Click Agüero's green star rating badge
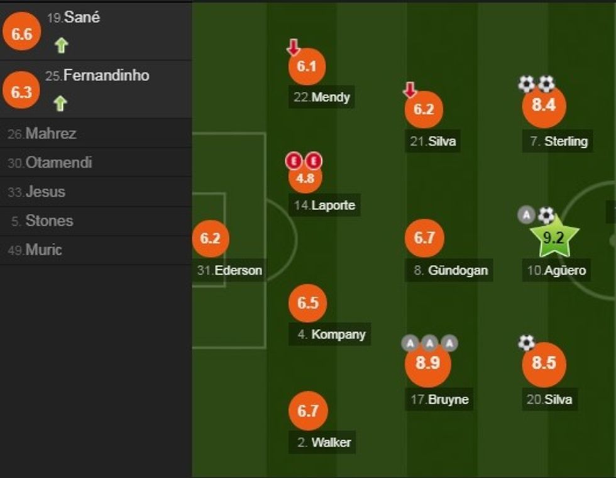Screen dimensions: 616x478 click(553, 238)
